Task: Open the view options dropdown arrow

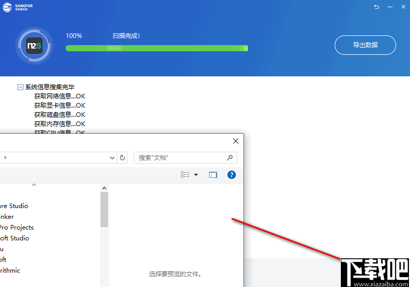Action: 196,175
